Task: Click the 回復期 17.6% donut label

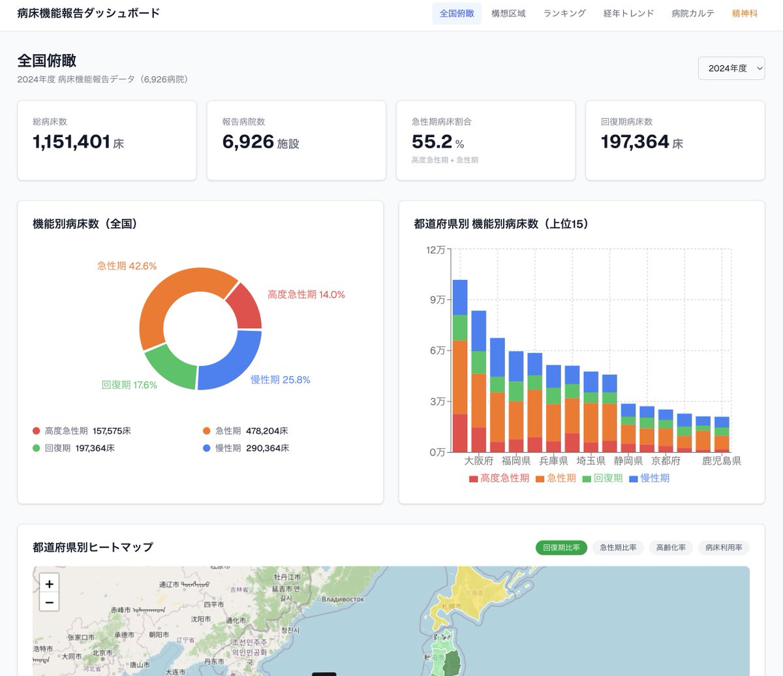Action: click(x=129, y=385)
